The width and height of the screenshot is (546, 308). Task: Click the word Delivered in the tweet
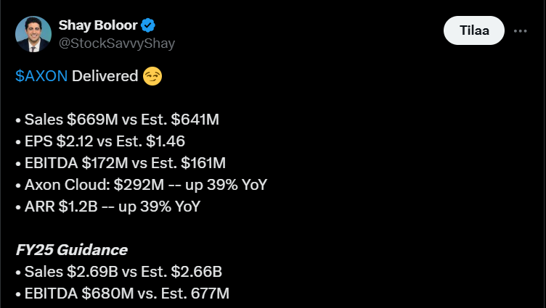105,76
